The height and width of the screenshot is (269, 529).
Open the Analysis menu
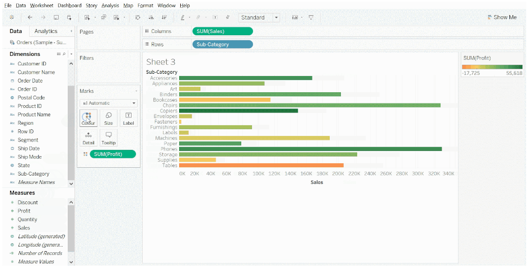pyautogui.click(x=110, y=5)
